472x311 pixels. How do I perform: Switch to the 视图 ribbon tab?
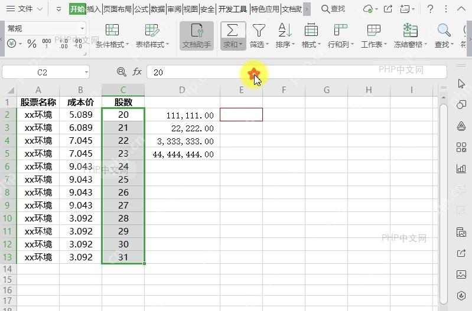(191, 9)
